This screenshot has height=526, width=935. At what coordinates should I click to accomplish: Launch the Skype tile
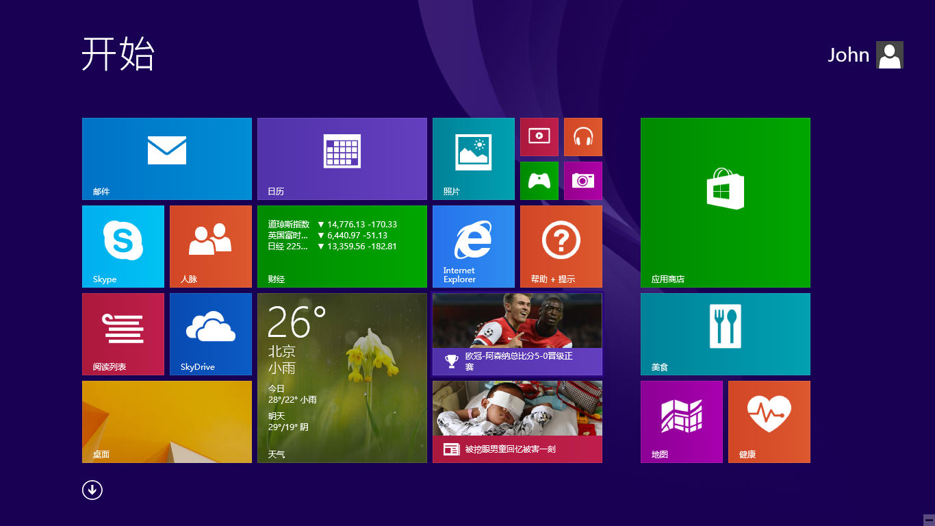coord(123,246)
